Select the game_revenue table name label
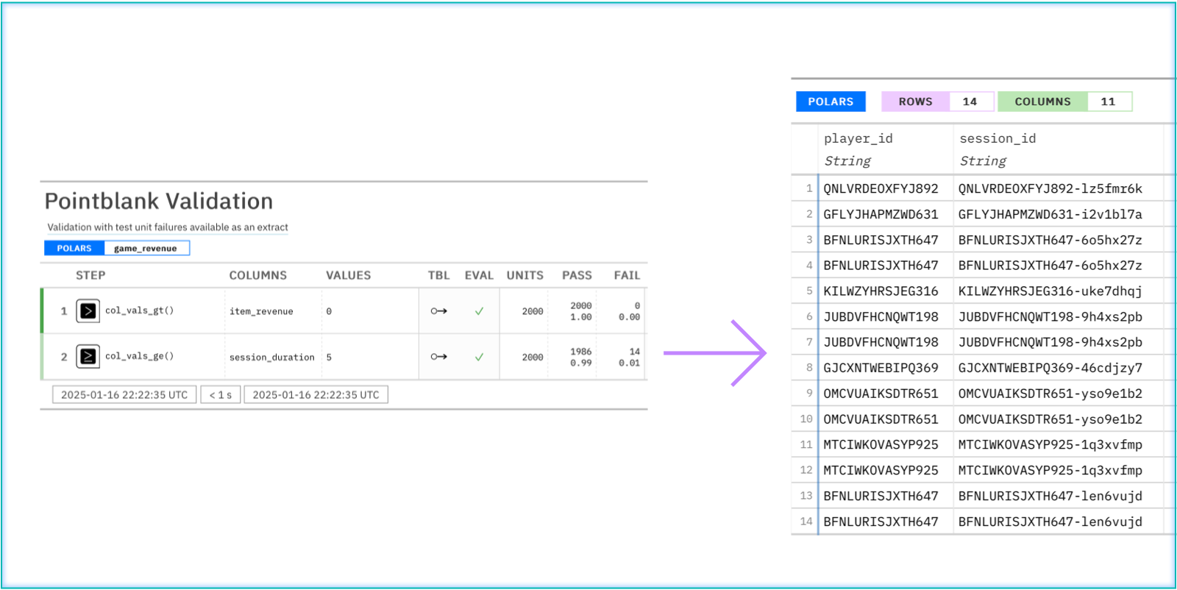The image size is (1177, 590). point(146,249)
